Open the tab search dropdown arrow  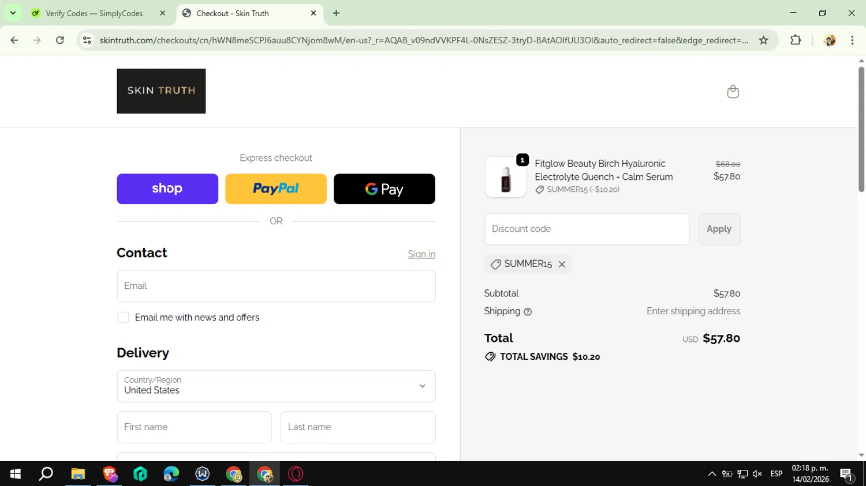(x=13, y=13)
